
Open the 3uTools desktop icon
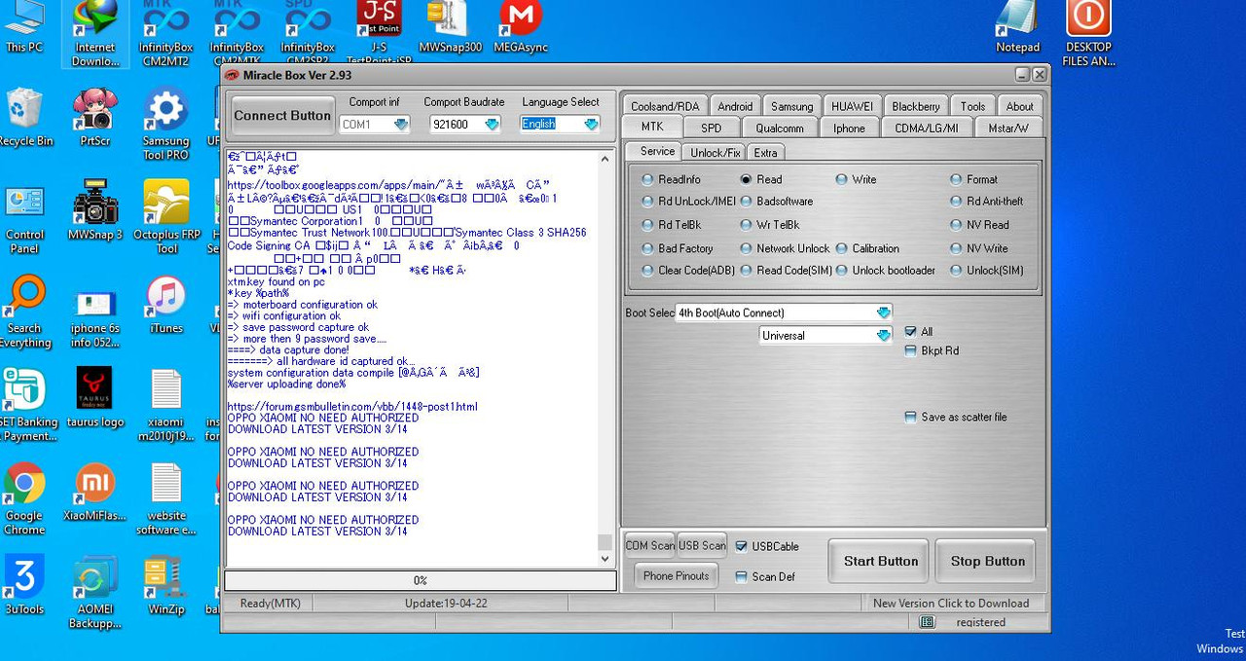tap(24, 586)
